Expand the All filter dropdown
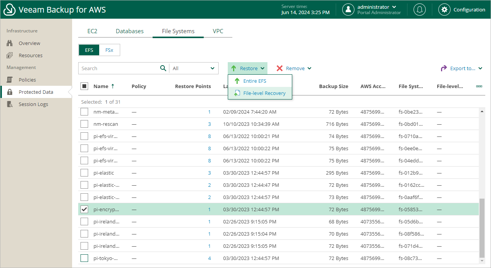The width and height of the screenshot is (491, 268). pyautogui.click(x=193, y=68)
